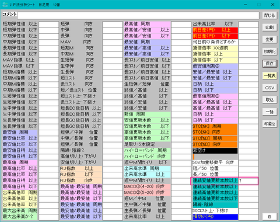Image resolution: width=280 pixels, height=222 pixels.
Task: Open the yellow 一覧表 list button
Action: click(x=269, y=76)
